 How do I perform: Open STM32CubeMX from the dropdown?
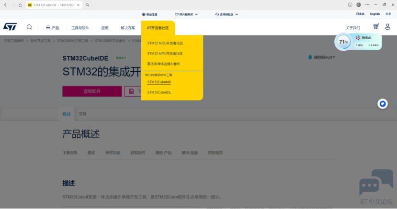tap(159, 82)
